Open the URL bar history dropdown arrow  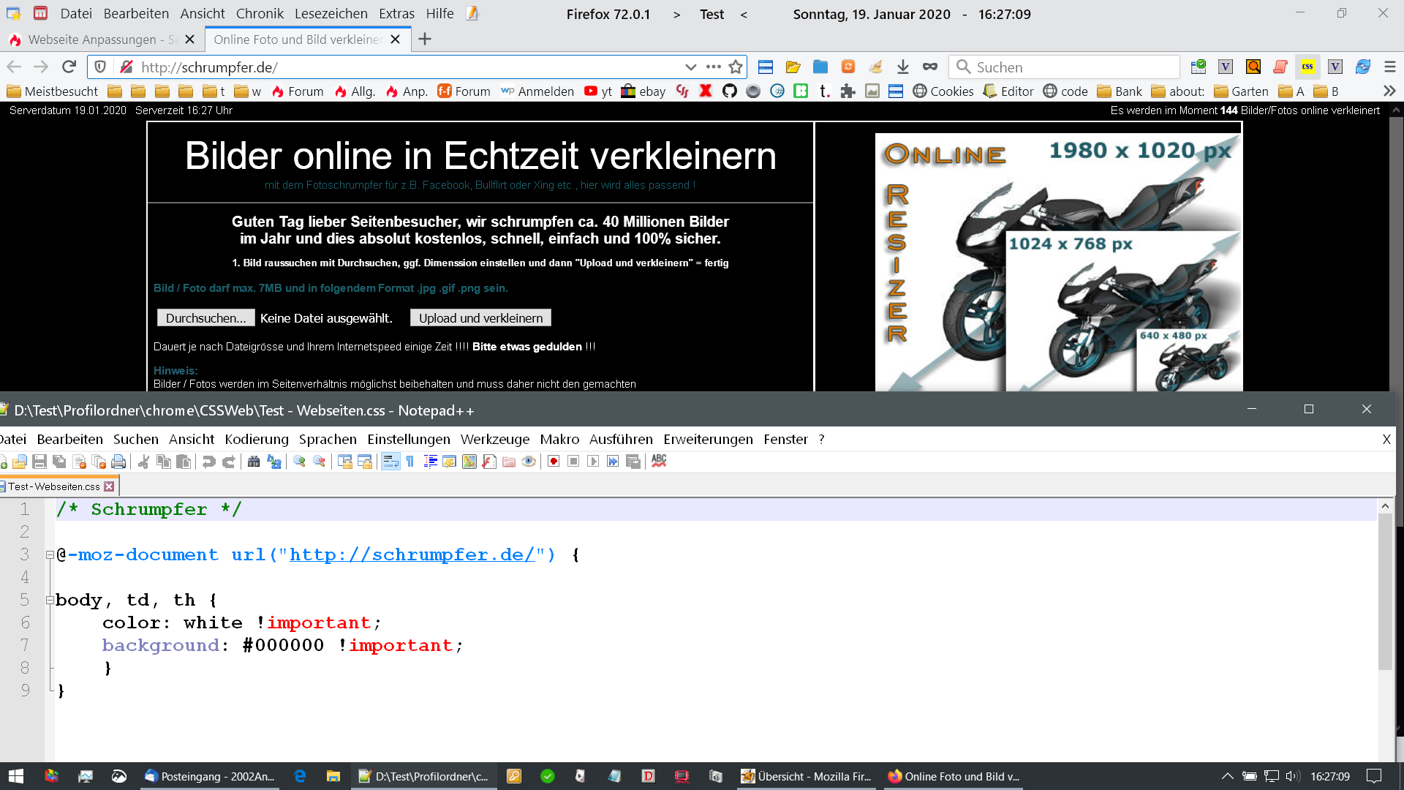click(690, 67)
